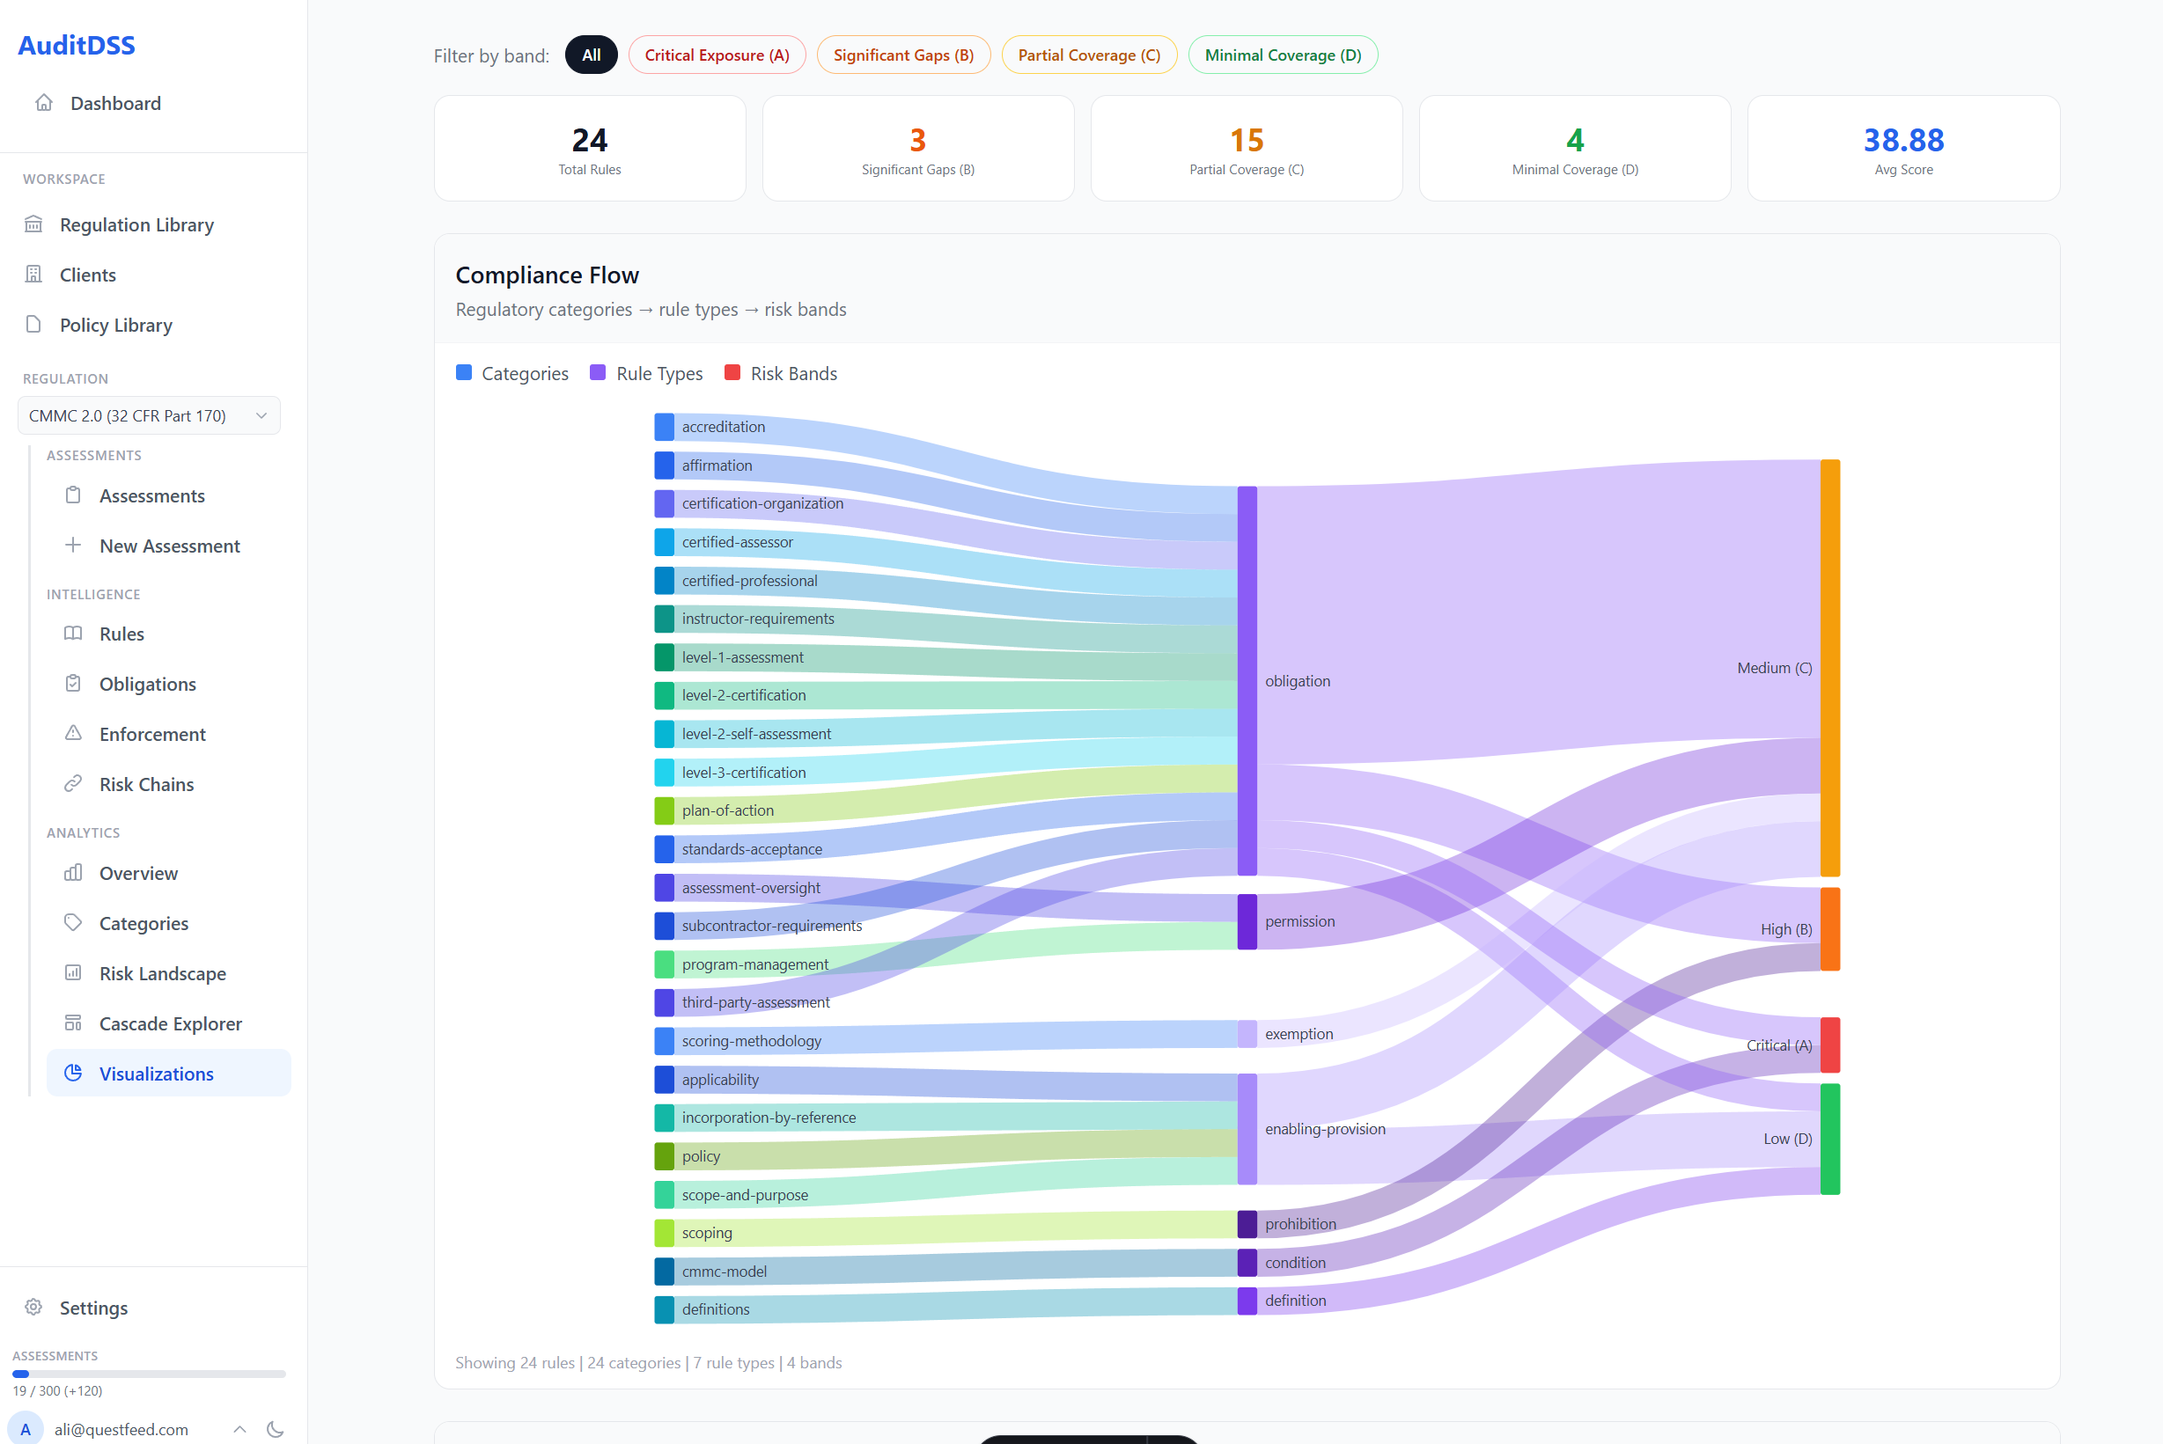The image size is (2163, 1444).
Task: Open Risk Landscape via its chart icon
Action: pyautogui.click(x=74, y=972)
